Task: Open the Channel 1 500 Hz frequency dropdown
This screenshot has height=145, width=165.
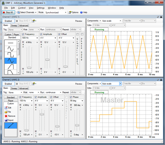Action: [x=37, y=38]
